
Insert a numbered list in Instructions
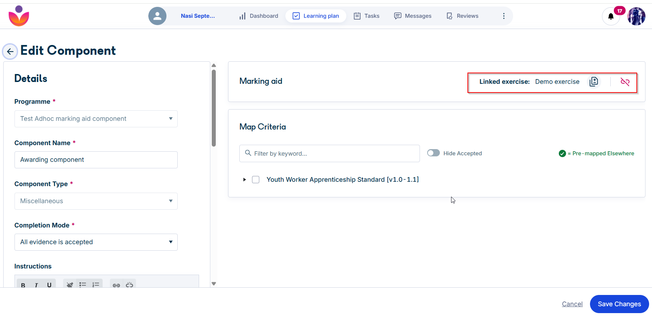pos(96,285)
